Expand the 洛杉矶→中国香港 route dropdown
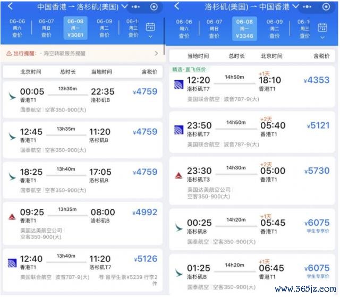 pyautogui.click(x=295, y=7)
